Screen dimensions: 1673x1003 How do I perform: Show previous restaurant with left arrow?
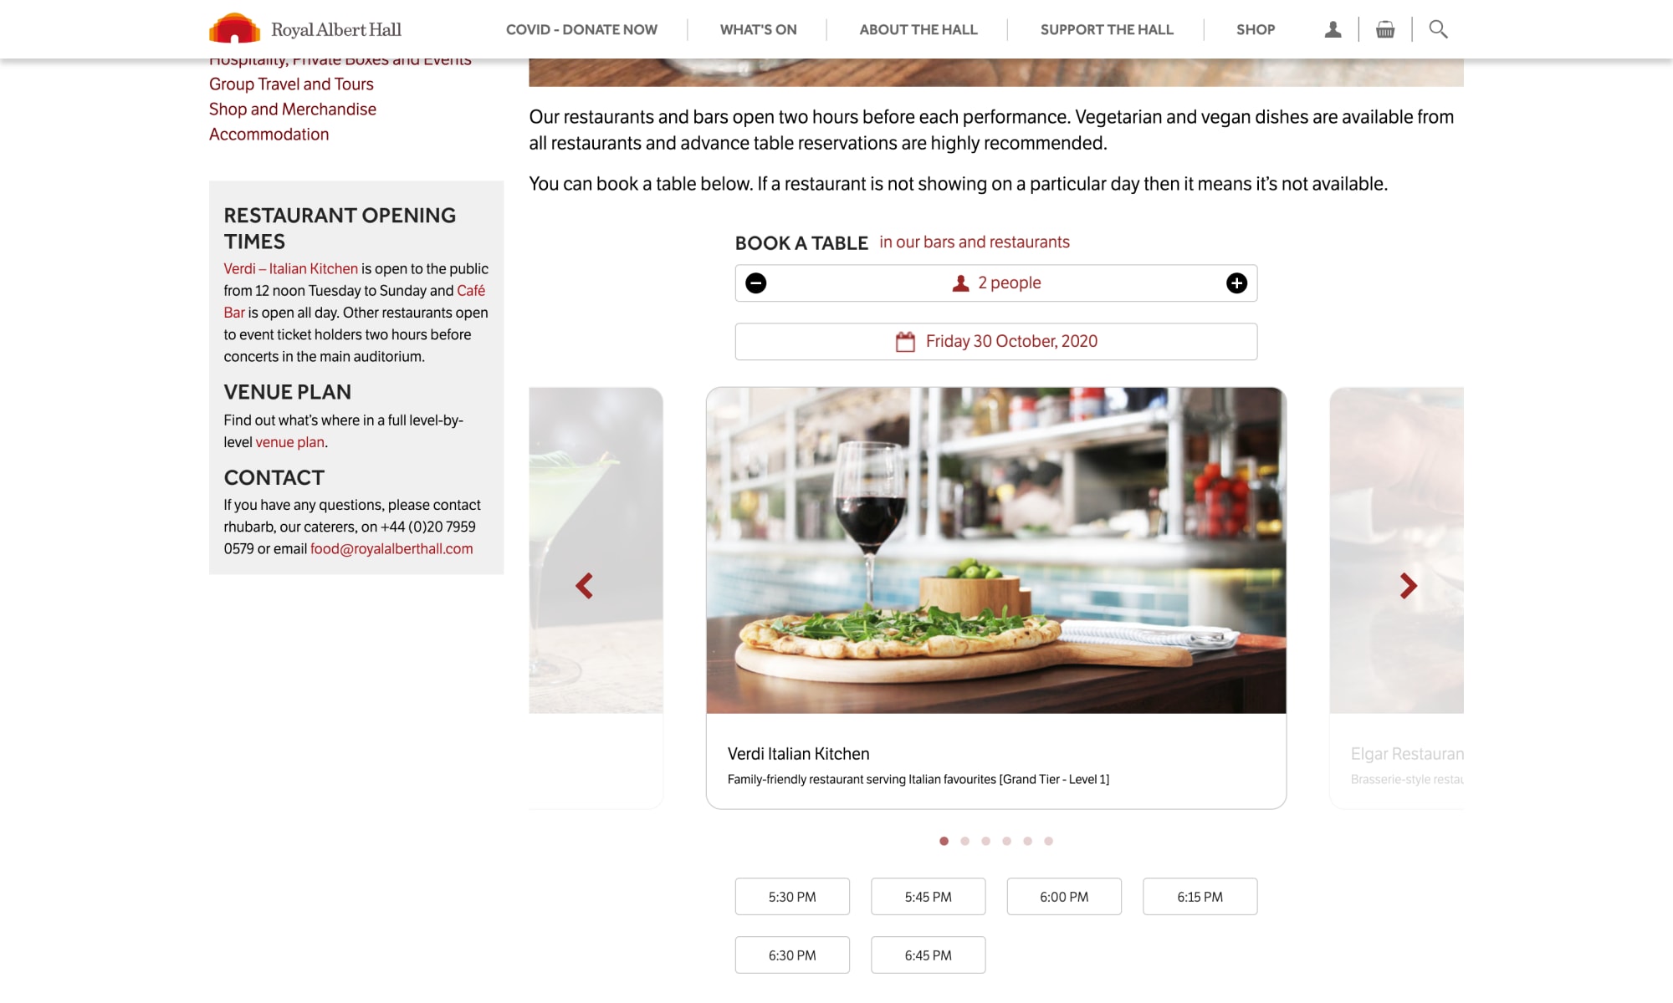[584, 586]
